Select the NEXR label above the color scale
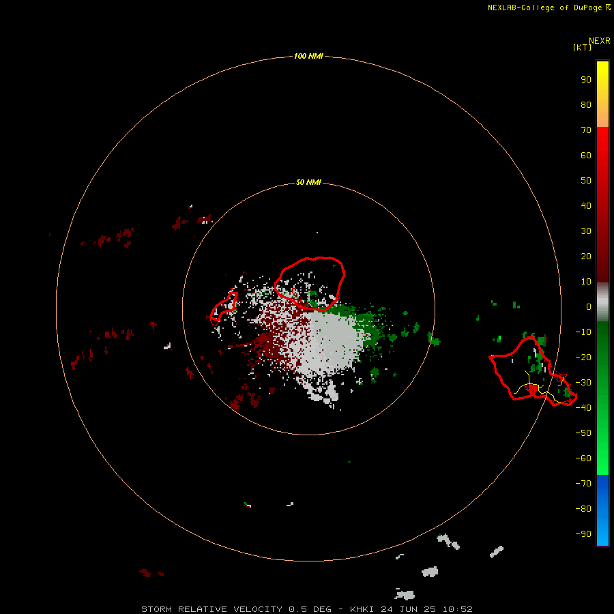This screenshot has width=614, height=614. click(600, 41)
